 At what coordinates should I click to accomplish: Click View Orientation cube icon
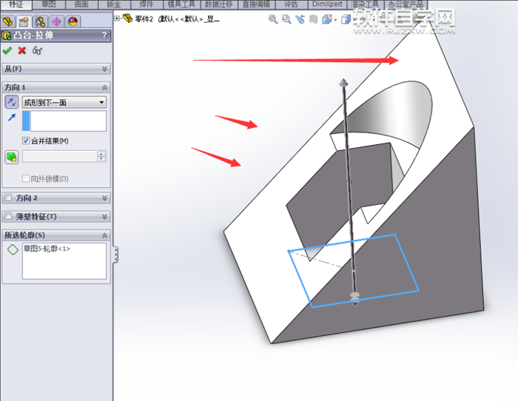pyautogui.click(x=326, y=19)
